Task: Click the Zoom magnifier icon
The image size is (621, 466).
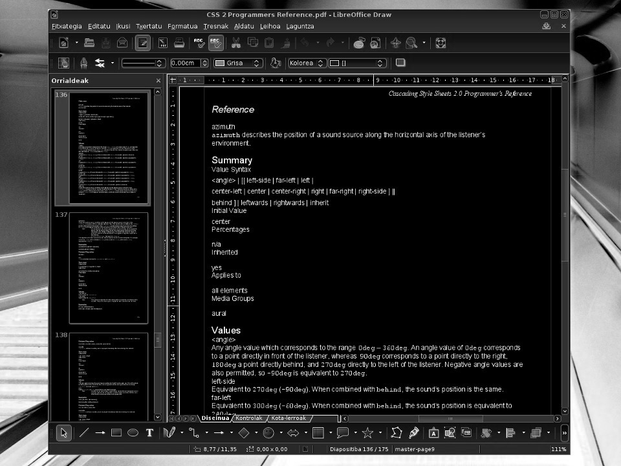Action: click(x=412, y=43)
